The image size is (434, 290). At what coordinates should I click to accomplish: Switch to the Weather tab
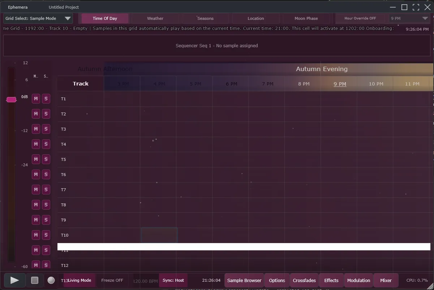pos(155,18)
